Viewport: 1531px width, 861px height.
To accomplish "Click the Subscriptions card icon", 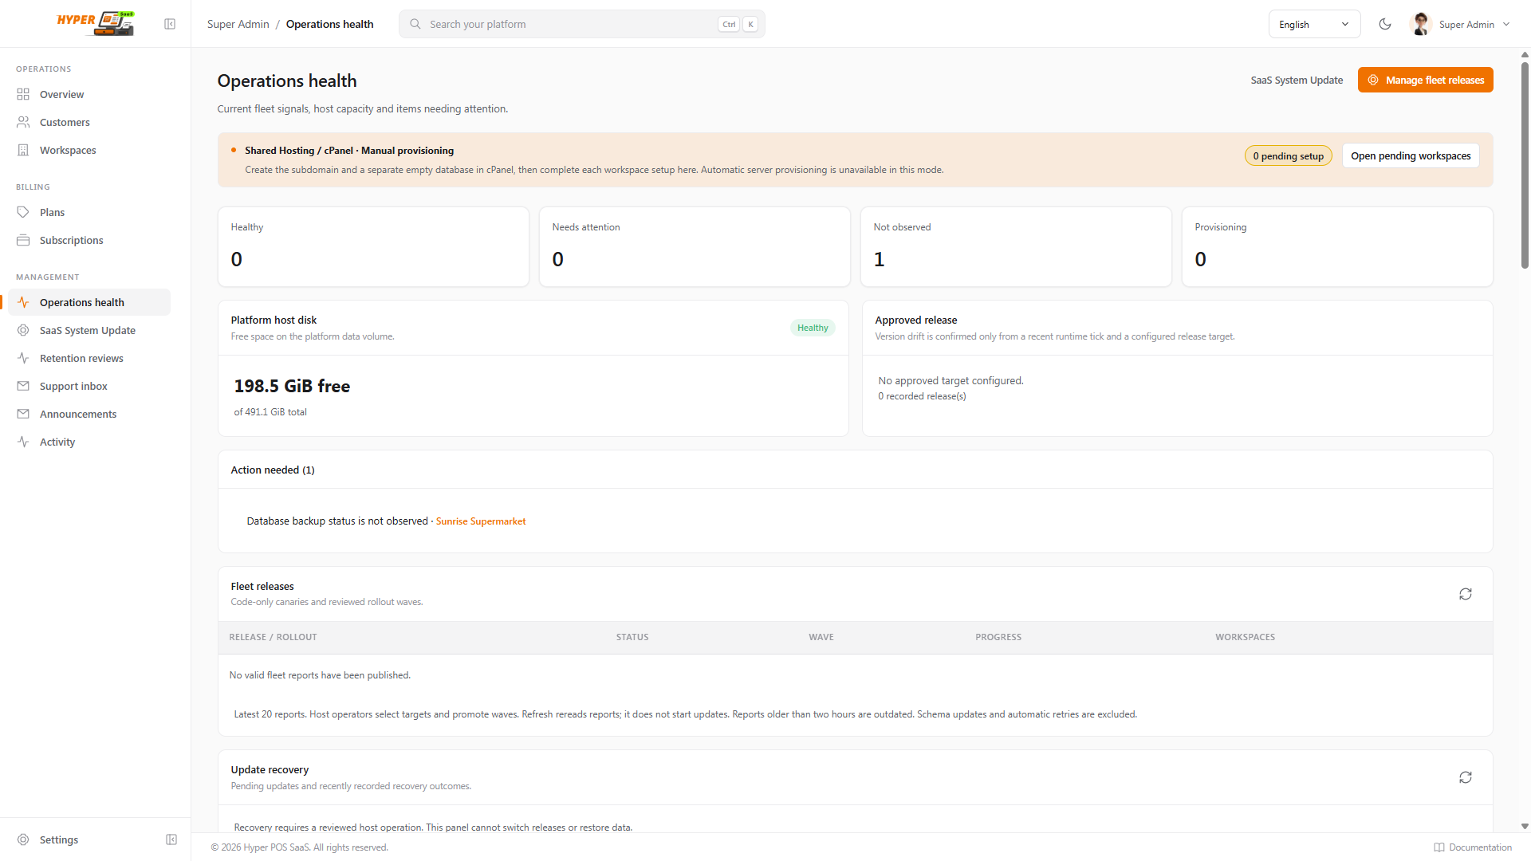I will pos(23,240).
